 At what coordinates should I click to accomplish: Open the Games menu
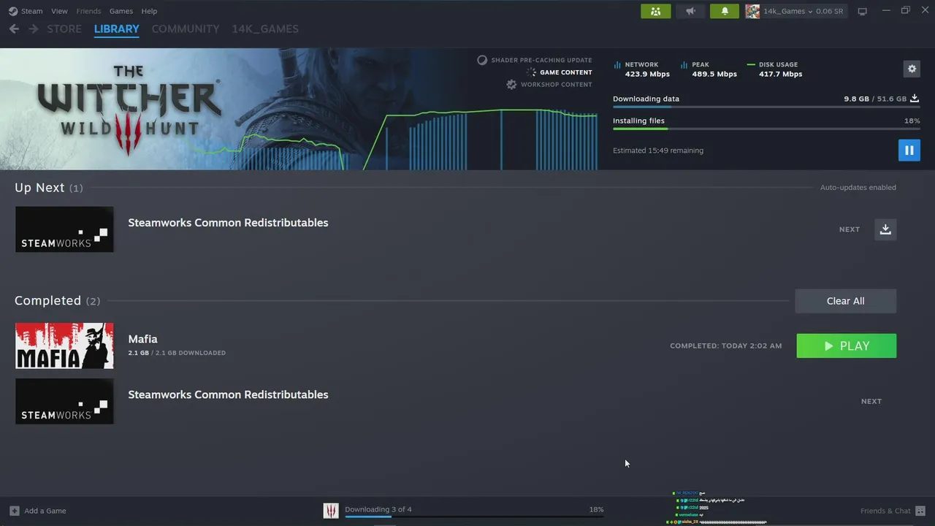(121, 11)
